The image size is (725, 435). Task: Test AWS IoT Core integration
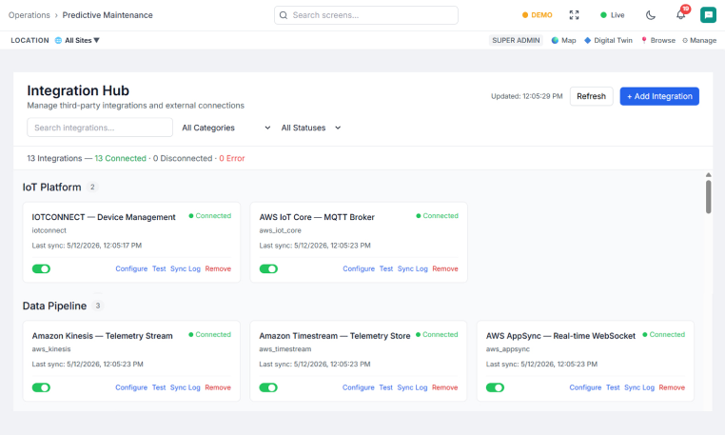386,268
